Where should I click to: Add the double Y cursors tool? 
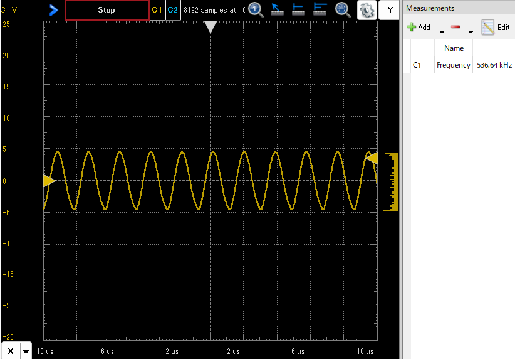click(x=320, y=9)
